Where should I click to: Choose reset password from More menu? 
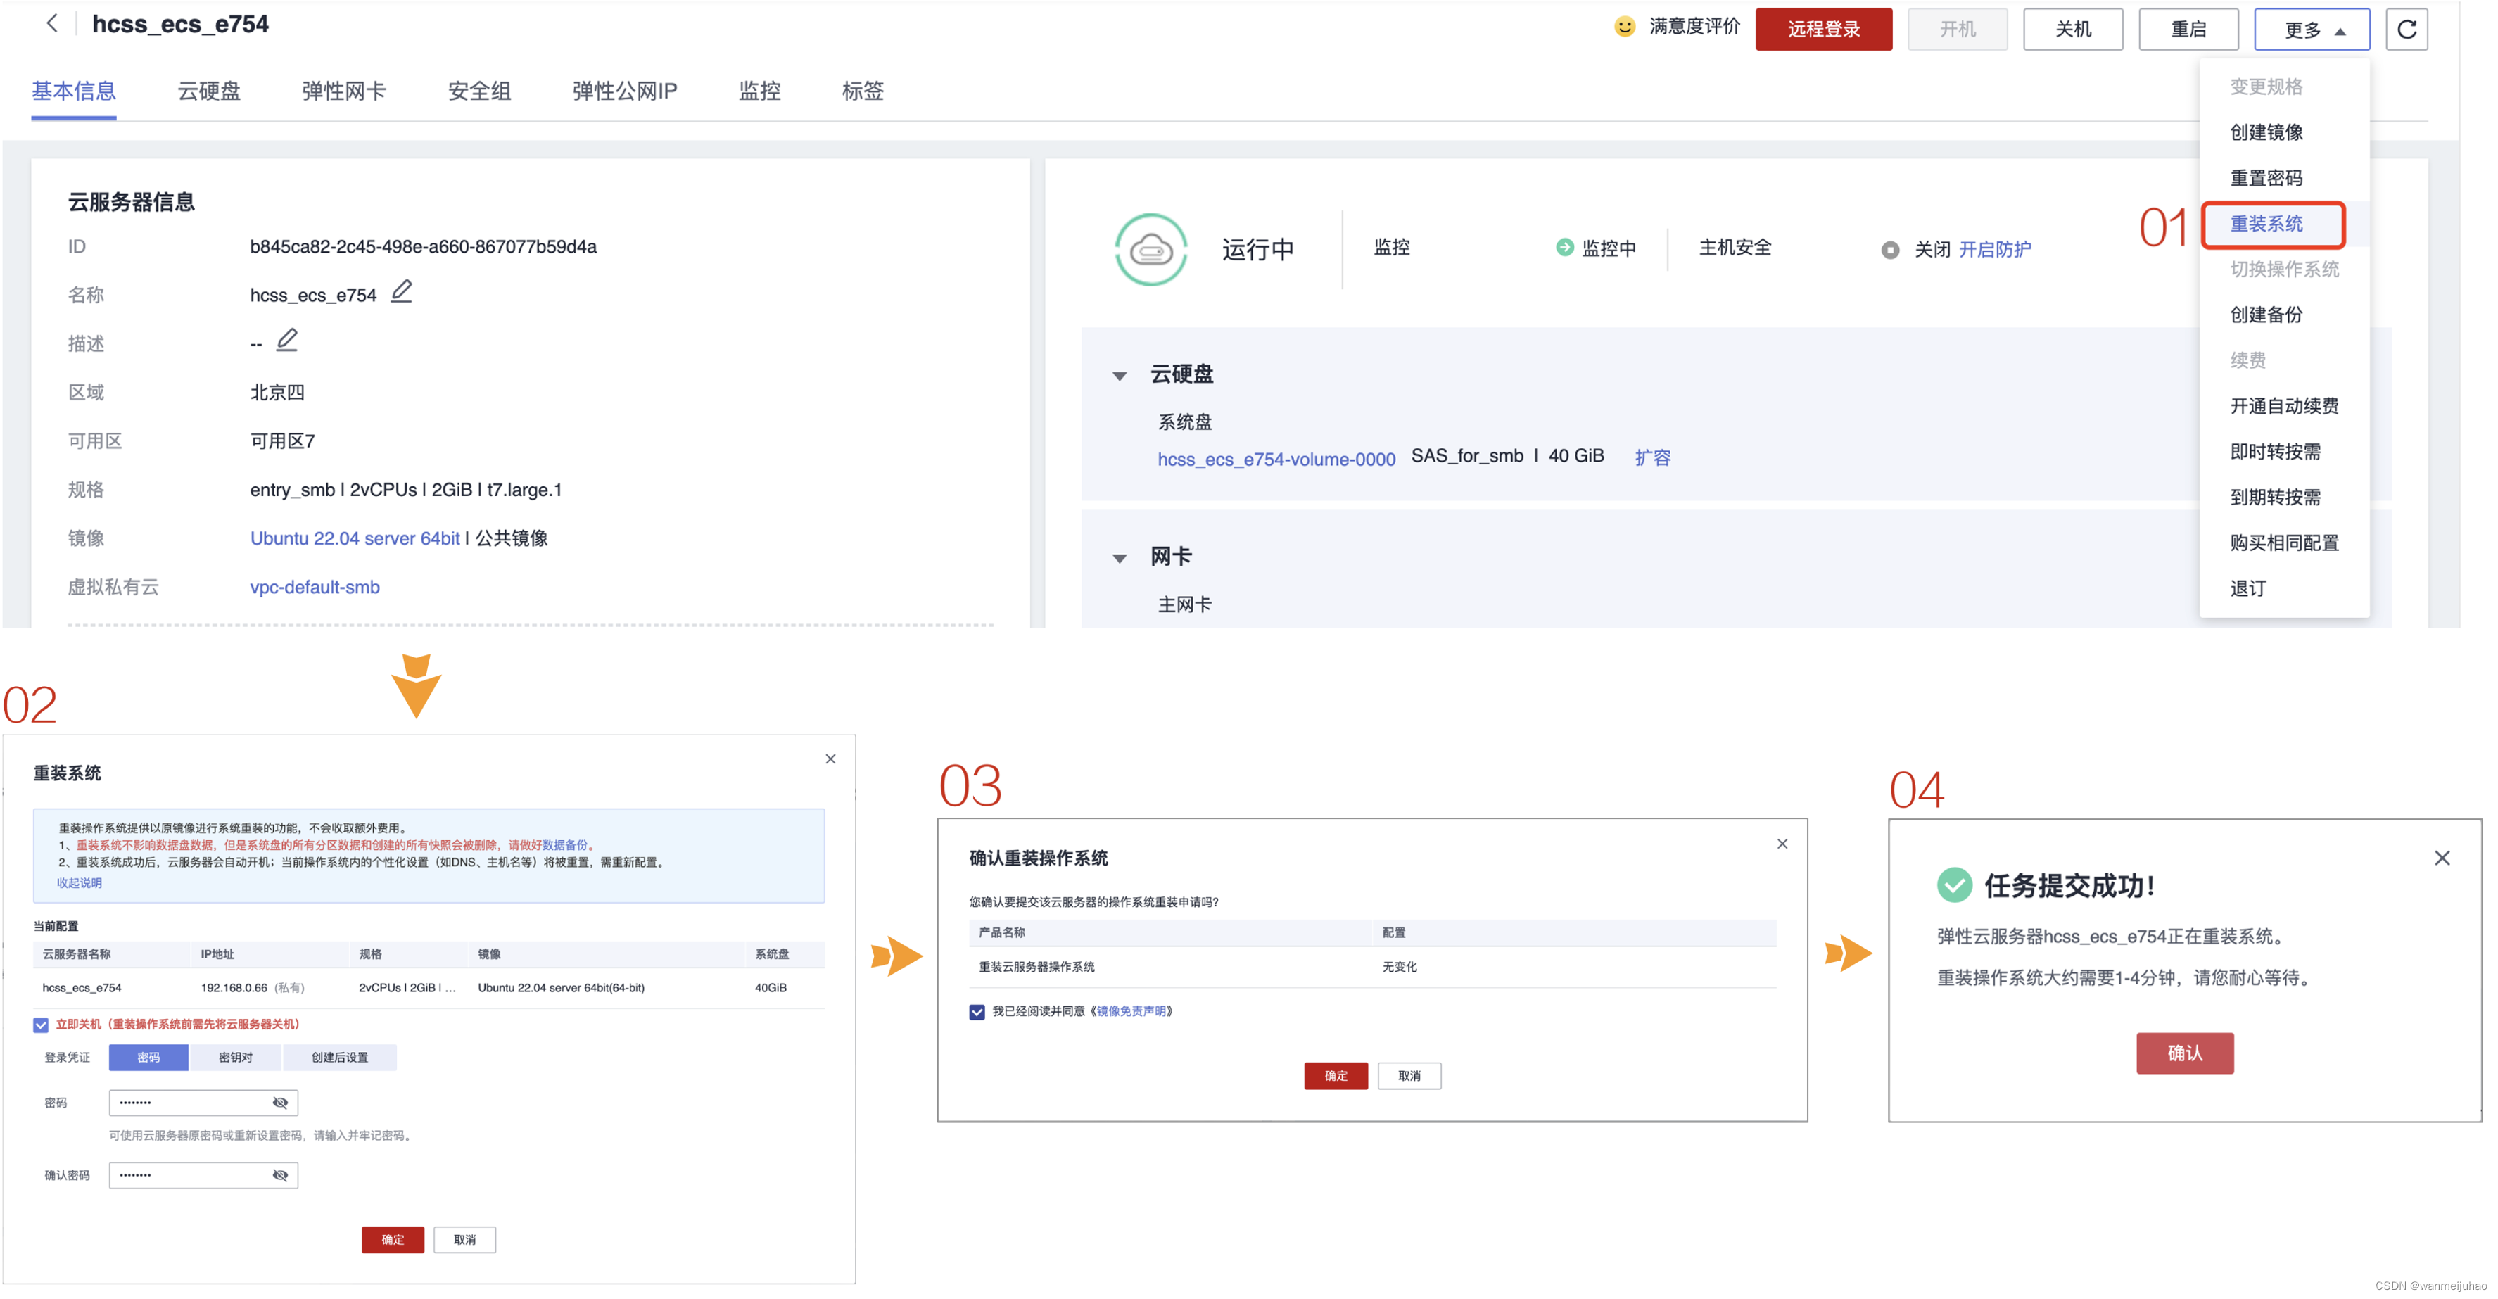point(2266,177)
